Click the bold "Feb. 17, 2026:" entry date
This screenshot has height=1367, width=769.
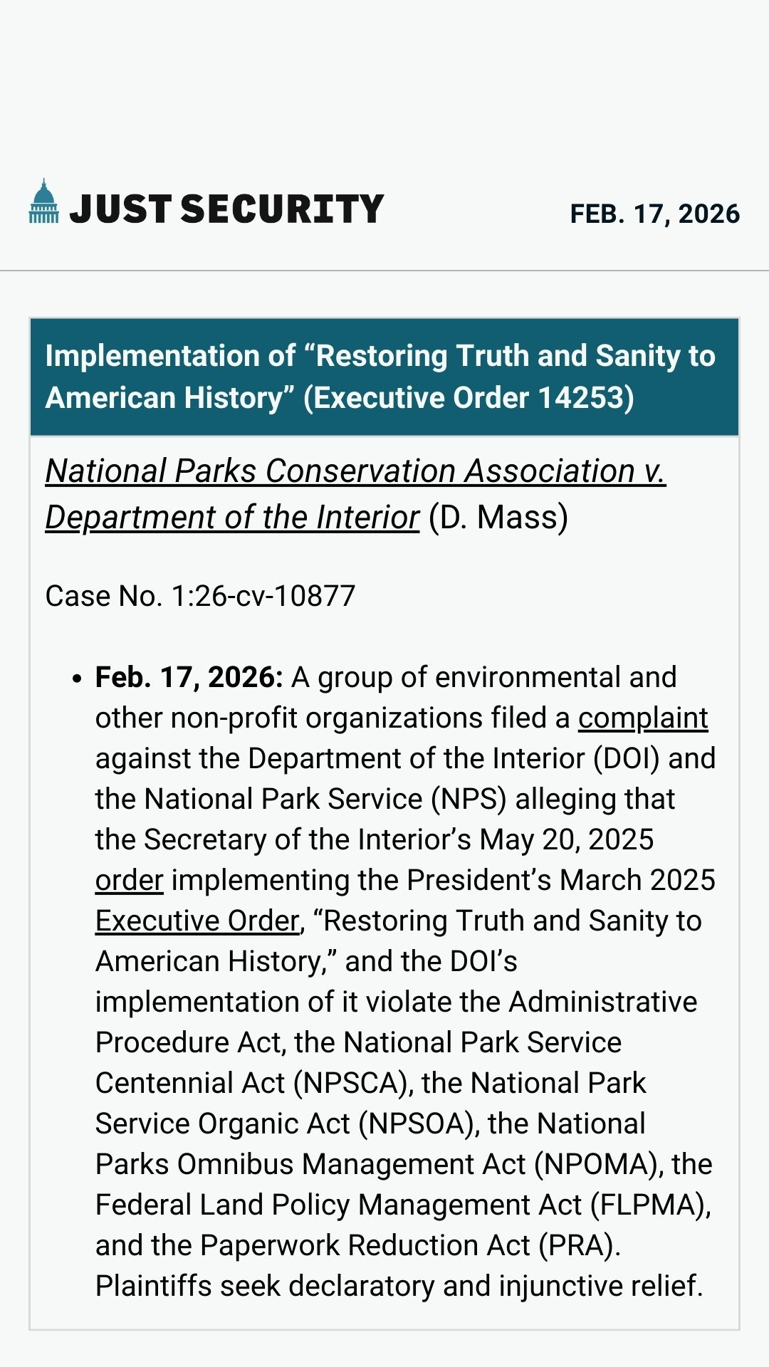coord(189,678)
